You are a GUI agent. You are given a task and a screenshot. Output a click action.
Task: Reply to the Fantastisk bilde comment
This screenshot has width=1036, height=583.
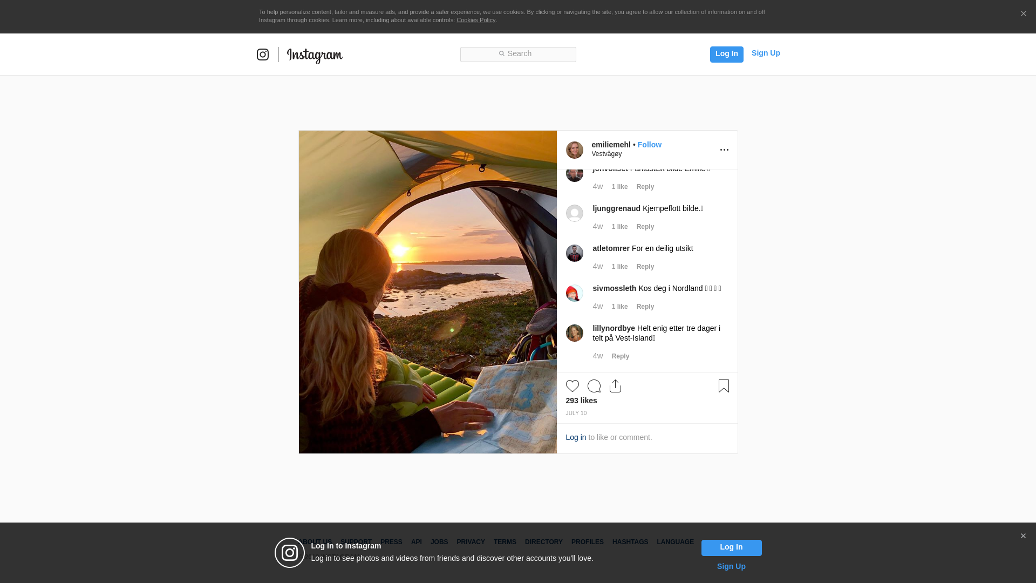click(645, 187)
